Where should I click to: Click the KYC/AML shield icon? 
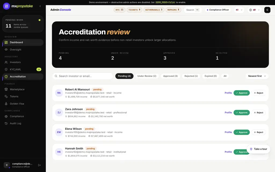click(x=6, y=69)
